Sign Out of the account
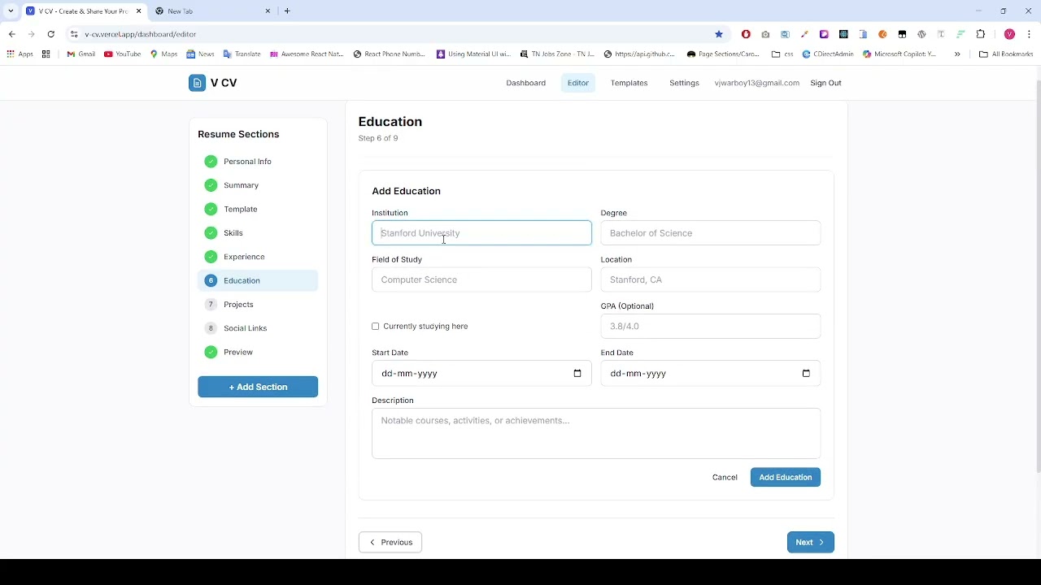This screenshot has width=1041, height=585. point(825,83)
